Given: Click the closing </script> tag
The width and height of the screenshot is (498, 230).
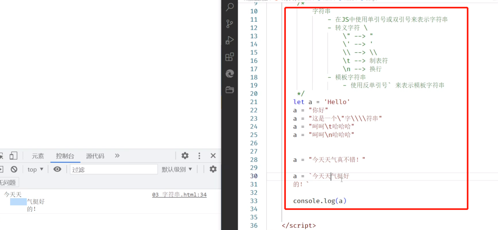Looking at the screenshot, I should click(299, 225).
